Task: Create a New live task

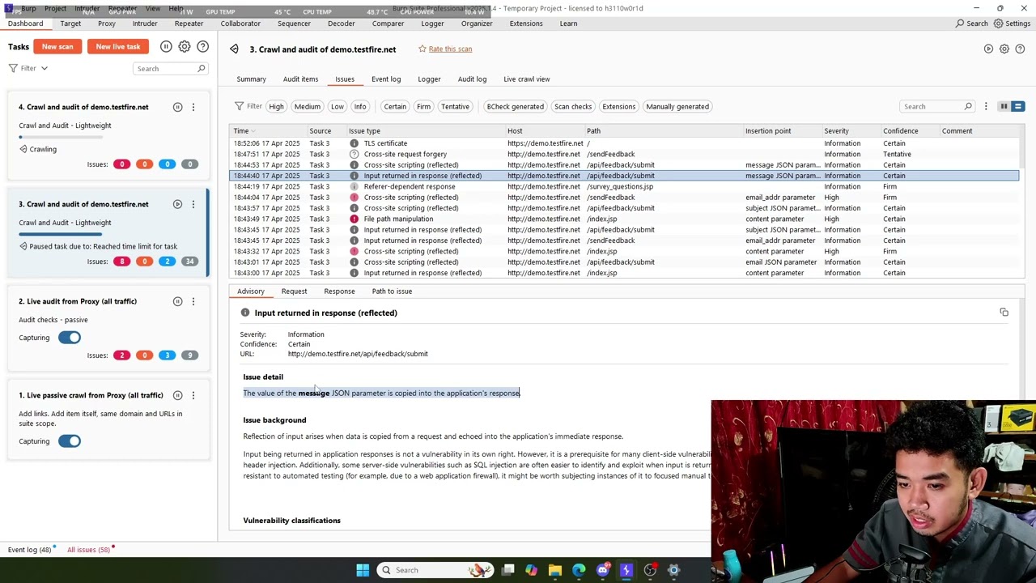Action: click(118, 47)
